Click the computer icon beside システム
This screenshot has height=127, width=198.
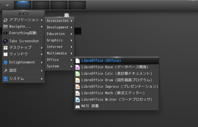click(5, 79)
